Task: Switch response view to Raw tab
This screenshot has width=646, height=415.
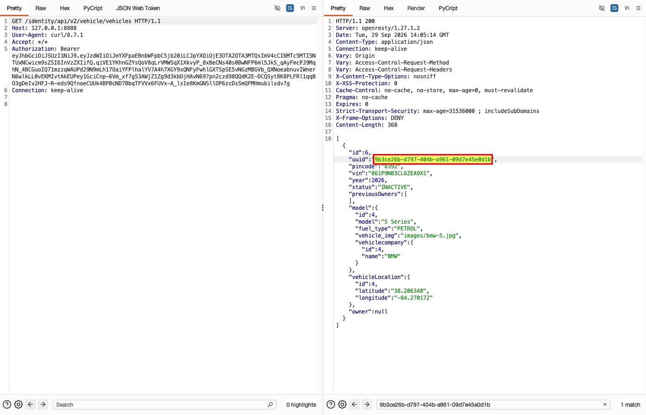Action: [365, 8]
